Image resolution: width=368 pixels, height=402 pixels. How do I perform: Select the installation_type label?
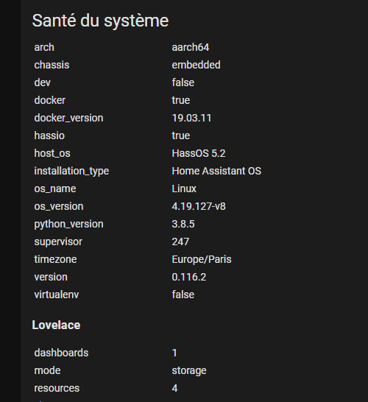[71, 171]
